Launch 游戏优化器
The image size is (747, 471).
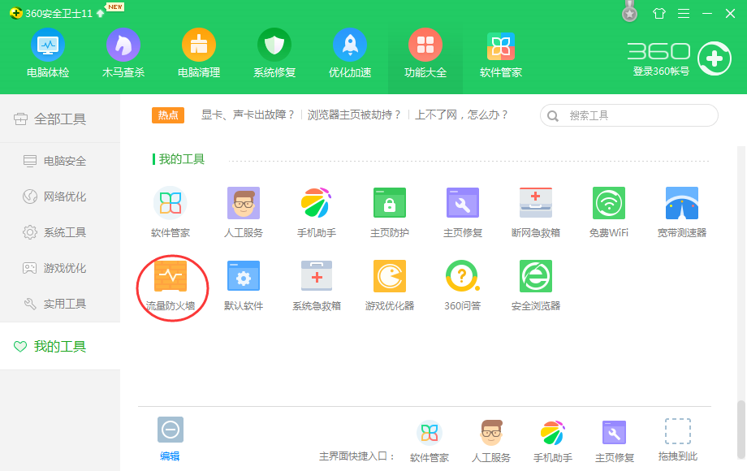pos(389,283)
